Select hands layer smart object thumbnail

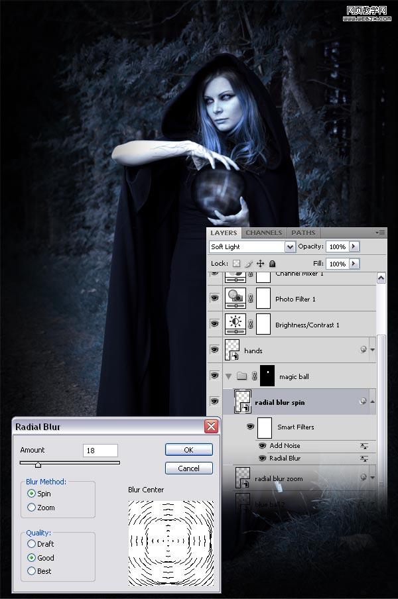coord(232,350)
